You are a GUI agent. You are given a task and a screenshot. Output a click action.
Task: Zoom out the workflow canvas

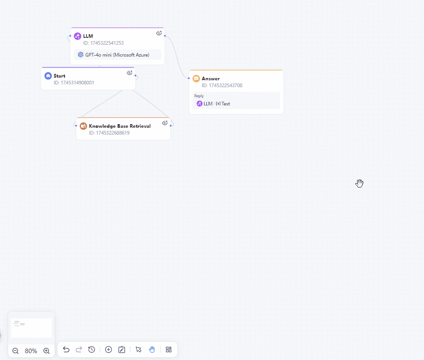[x=16, y=351]
